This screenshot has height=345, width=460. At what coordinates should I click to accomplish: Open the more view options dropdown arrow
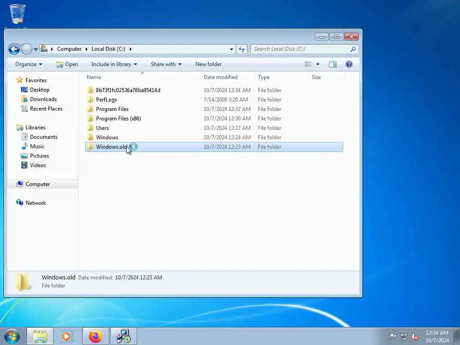[318, 64]
